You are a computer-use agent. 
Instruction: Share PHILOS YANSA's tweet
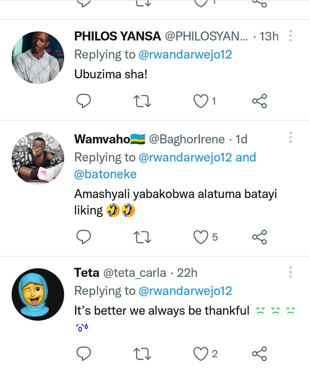click(x=259, y=101)
